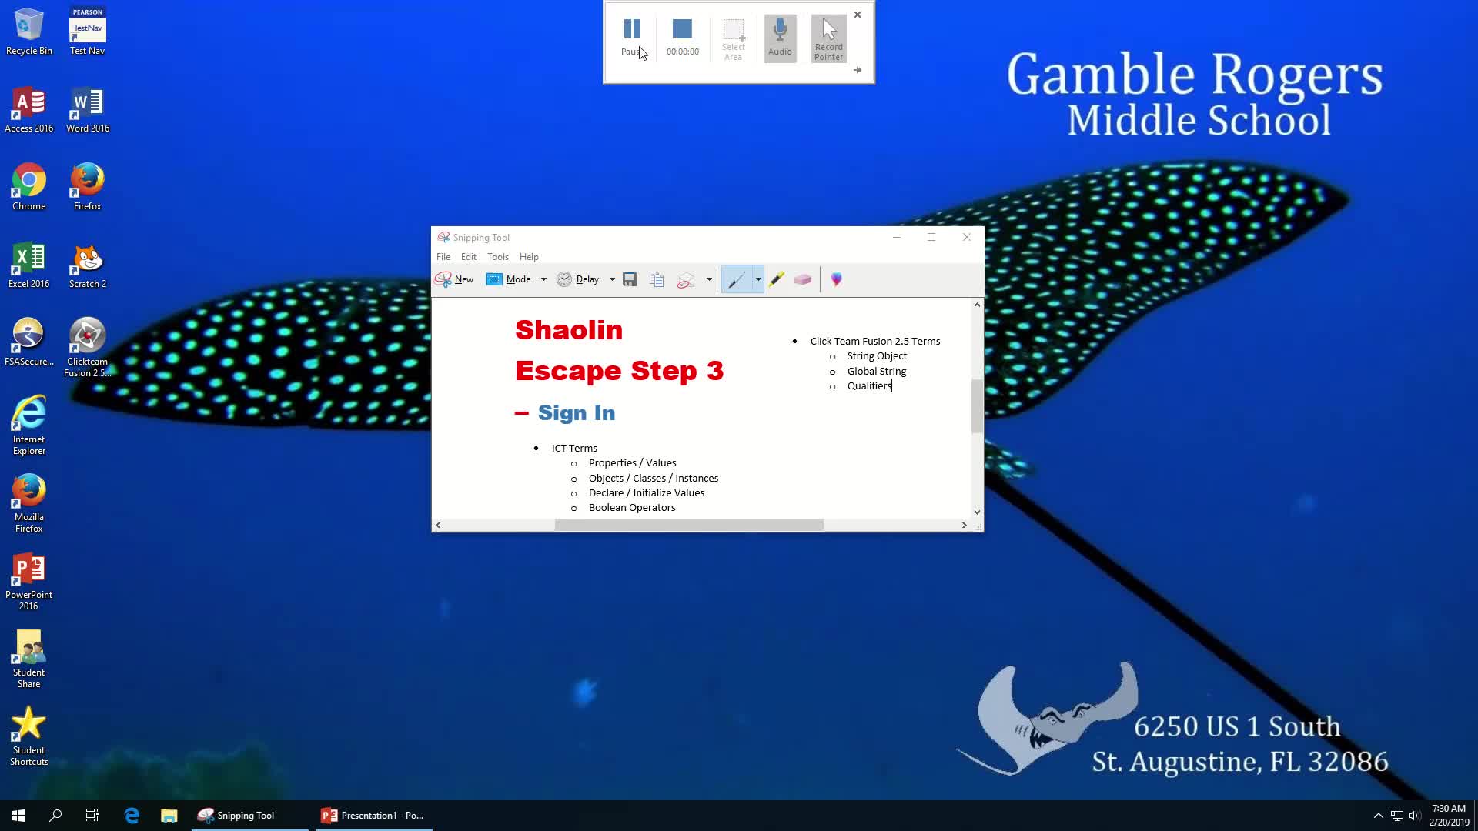This screenshot has width=1478, height=831.
Task: Click the 00:00:00 recording timer display
Action: tap(682, 51)
